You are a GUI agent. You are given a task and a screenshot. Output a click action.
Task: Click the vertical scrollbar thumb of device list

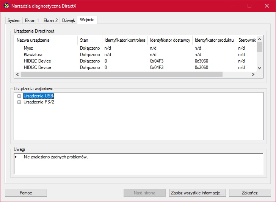259,47
